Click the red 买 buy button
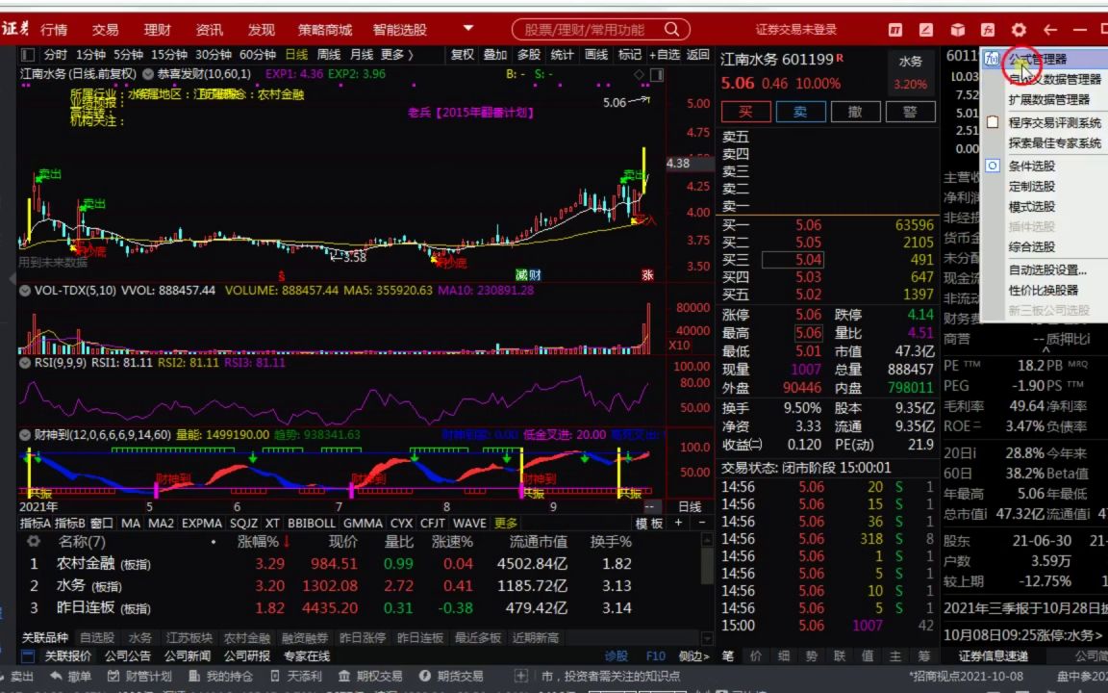 745,111
